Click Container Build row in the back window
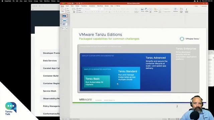Image resolution: width=214 pixels, height=120 pixels. [50, 76]
